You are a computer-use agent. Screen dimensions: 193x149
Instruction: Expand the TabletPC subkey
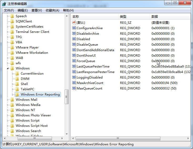[13, 89]
